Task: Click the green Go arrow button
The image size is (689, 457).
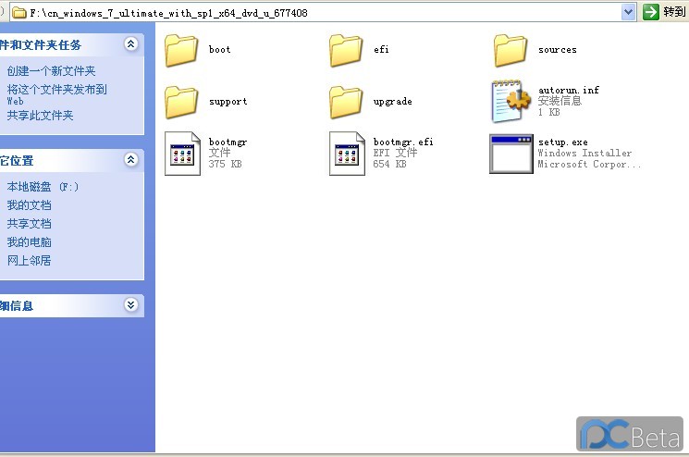Action: [x=651, y=12]
